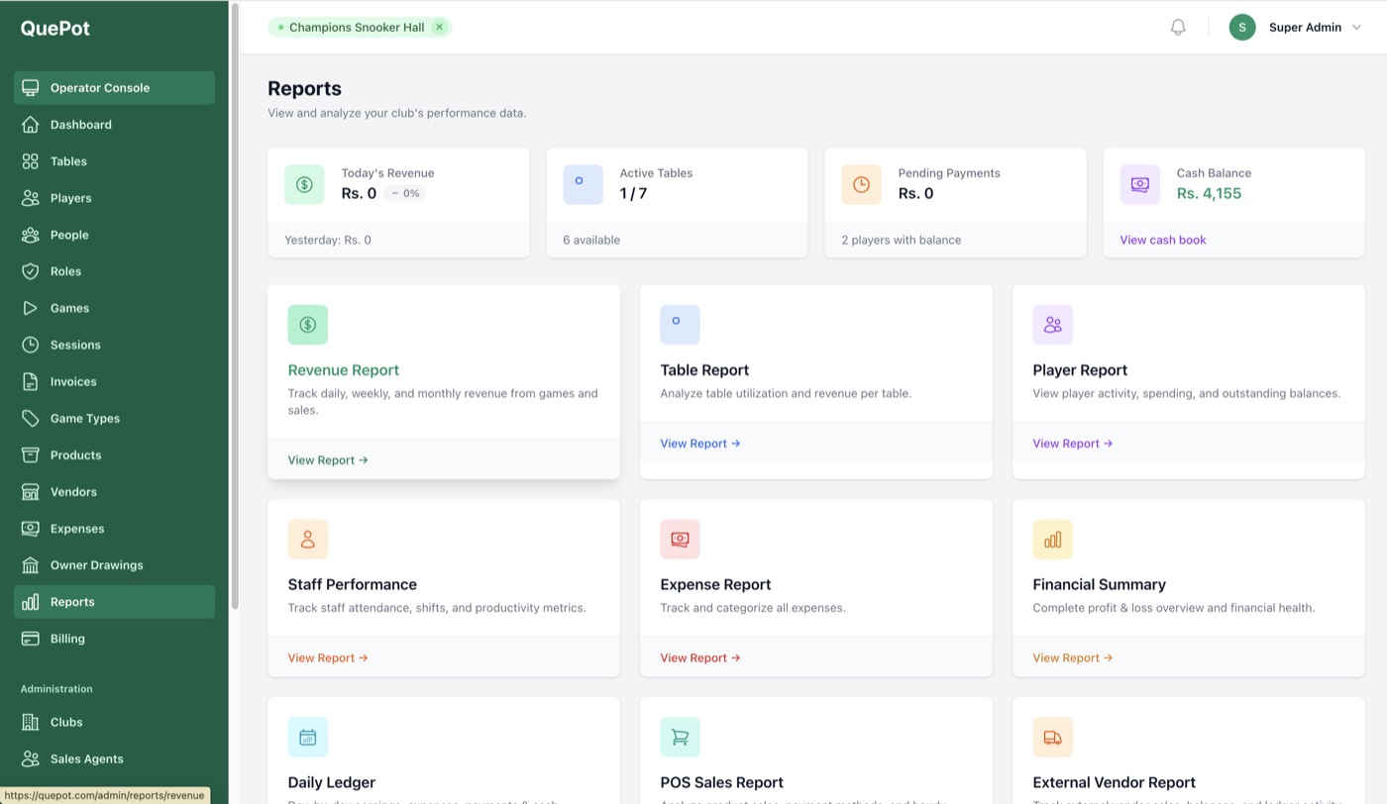Click the Revenue Report dollar icon
The image size is (1387, 804).
coord(307,325)
